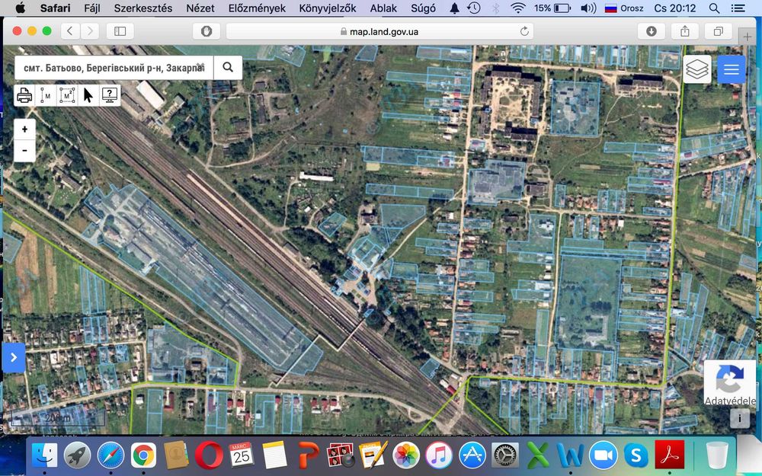Image resolution: width=762 pixels, height=476 pixels.
Task: Select the measure area tool
Action: [x=67, y=95]
